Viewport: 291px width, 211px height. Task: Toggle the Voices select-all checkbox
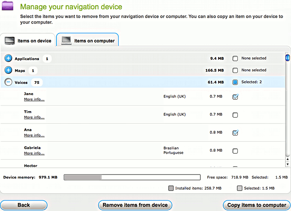(x=235, y=82)
